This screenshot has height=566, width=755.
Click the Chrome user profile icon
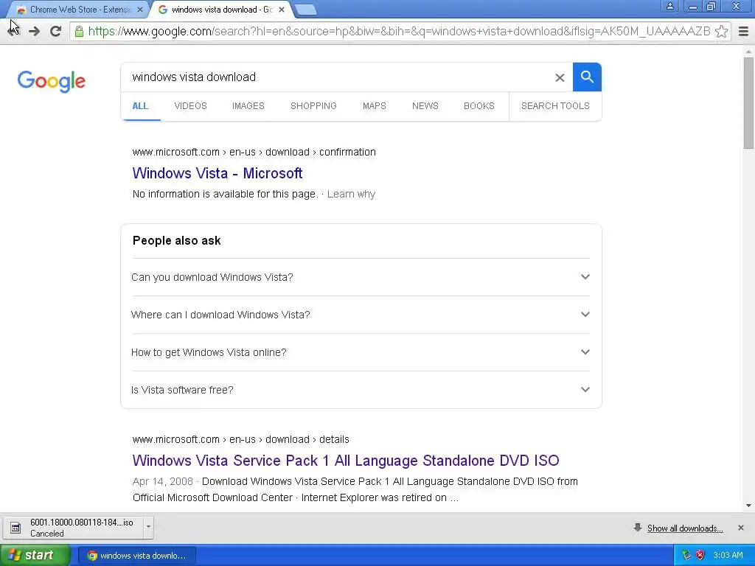(669, 6)
